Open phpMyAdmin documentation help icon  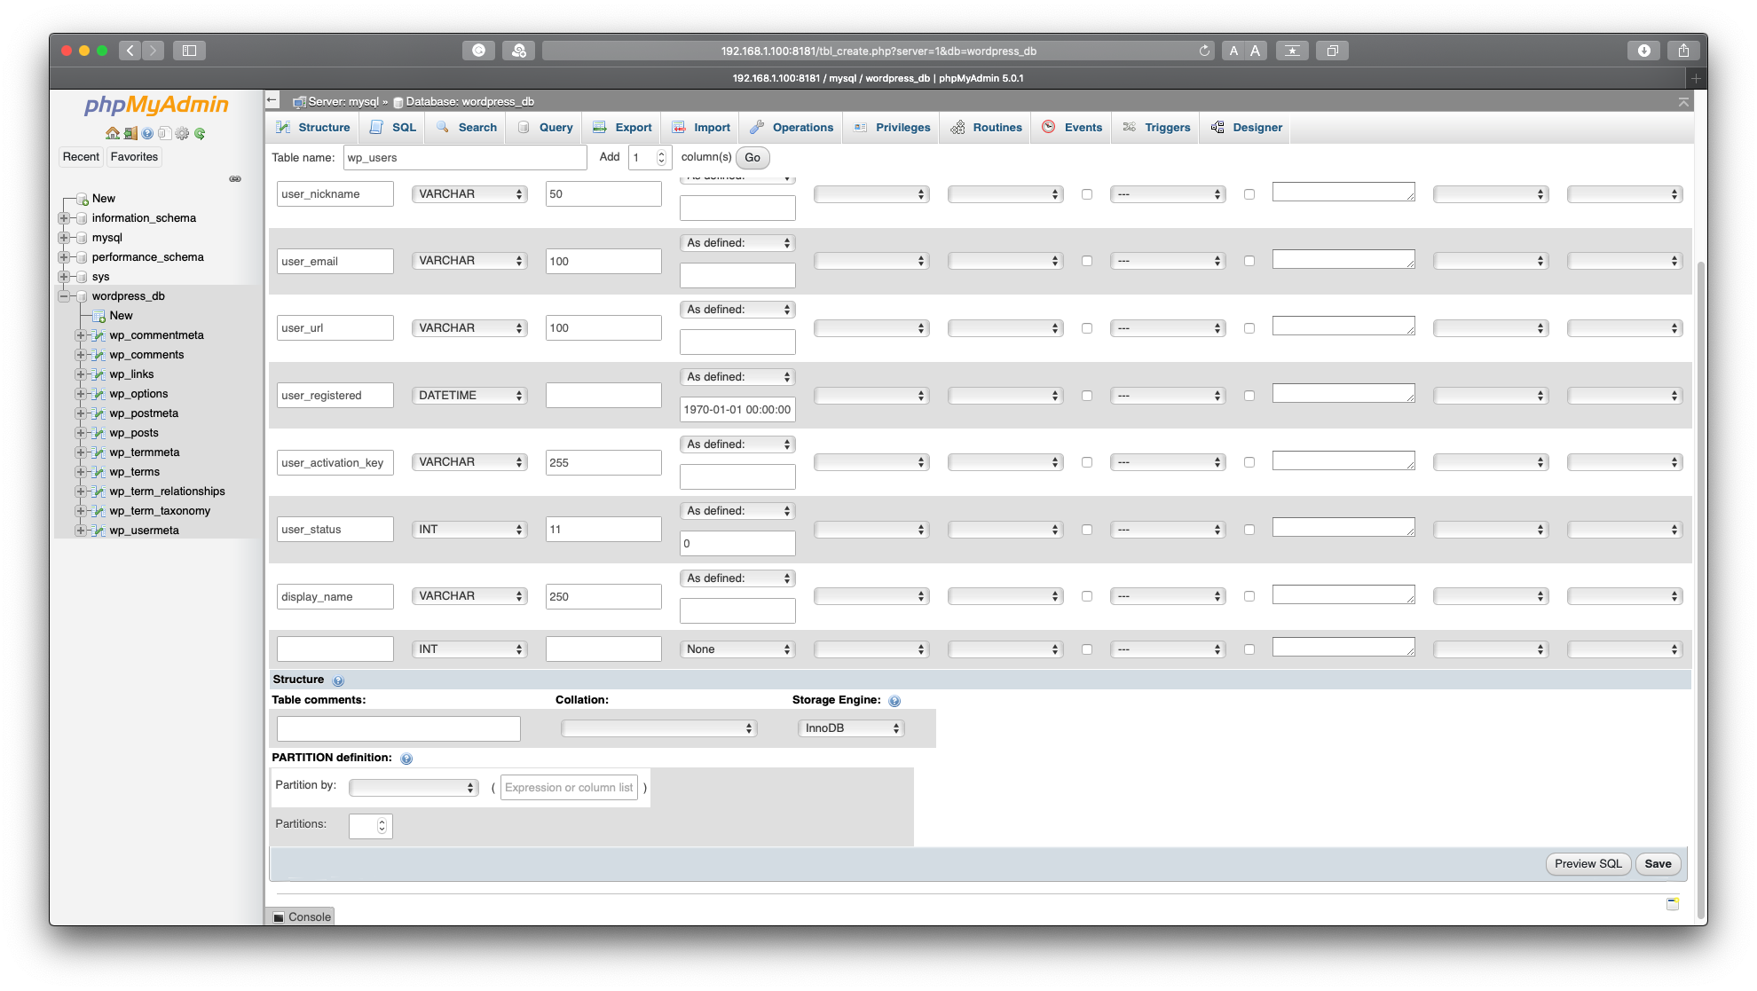pyautogui.click(x=147, y=133)
